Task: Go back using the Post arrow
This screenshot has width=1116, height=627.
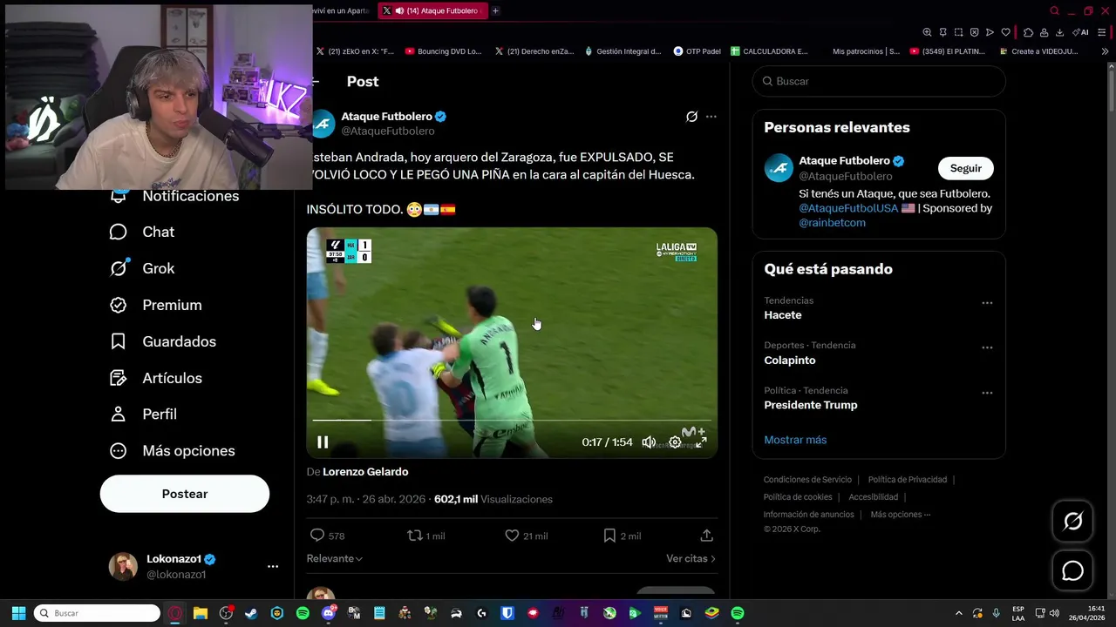Action: click(316, 81)
